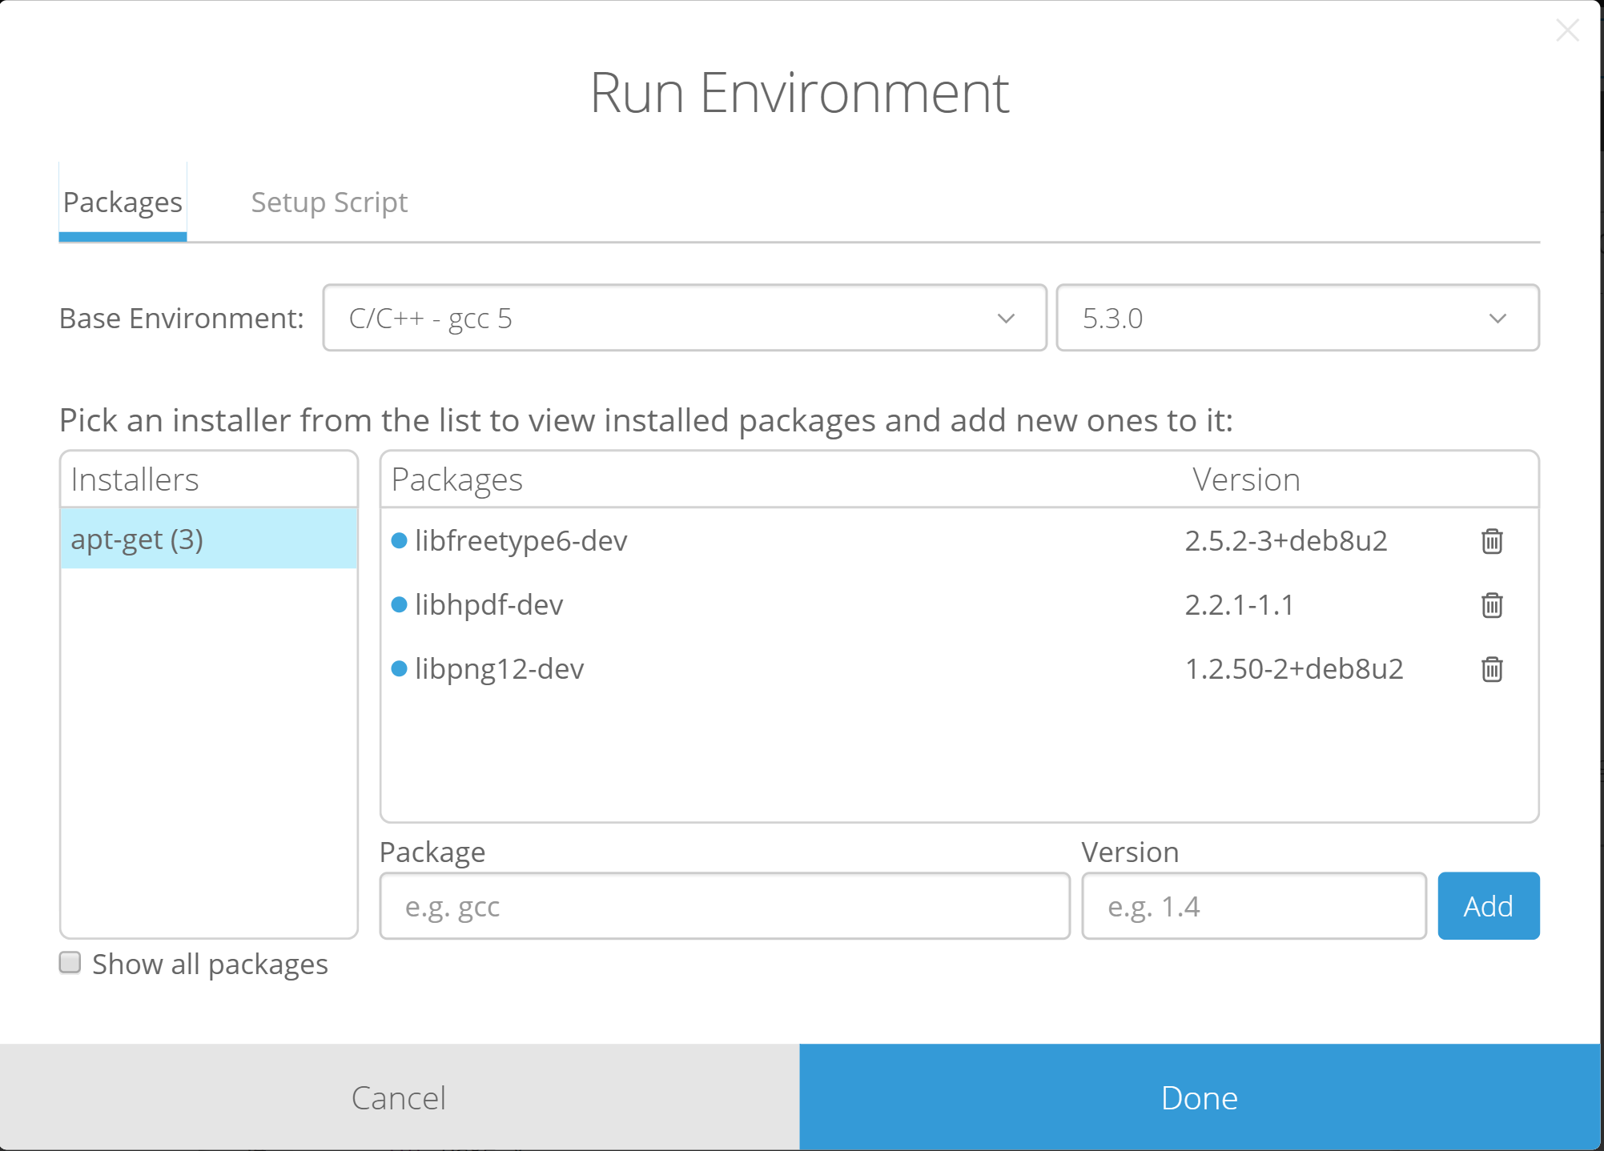Click the Packages column header
This screenshot has width=1604, height=1151.
(x=456, y=479)
